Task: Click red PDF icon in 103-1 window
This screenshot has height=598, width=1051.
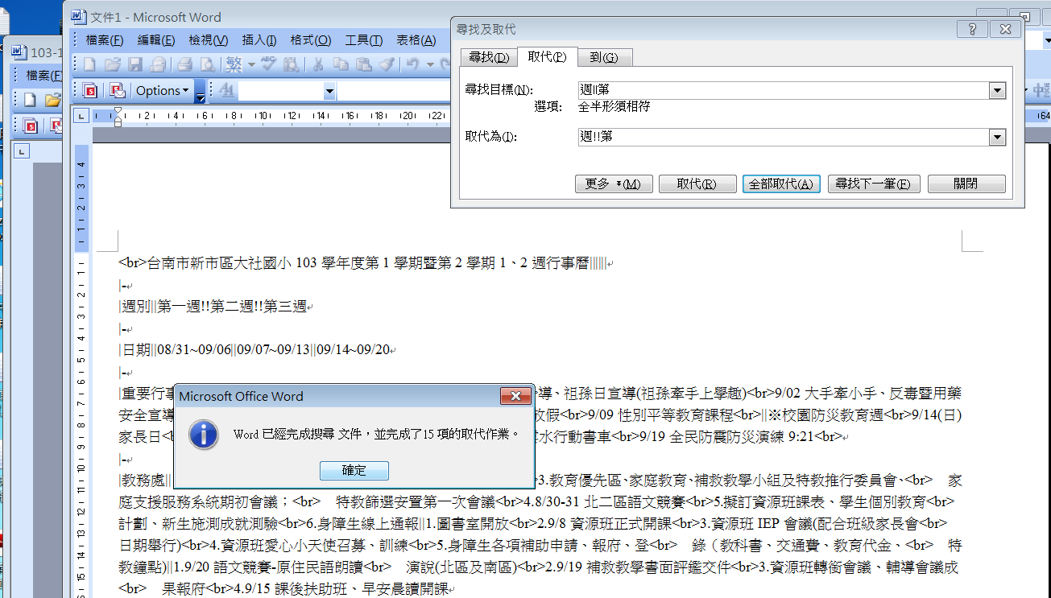Action: [x=30, y=126]
